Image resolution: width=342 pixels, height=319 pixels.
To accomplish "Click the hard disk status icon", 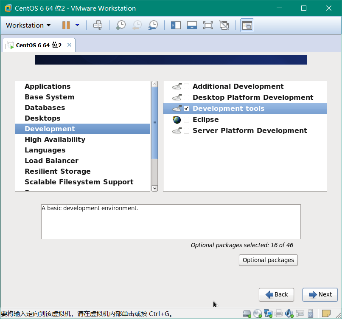I will pyautogui.click(x=247, y=314).
